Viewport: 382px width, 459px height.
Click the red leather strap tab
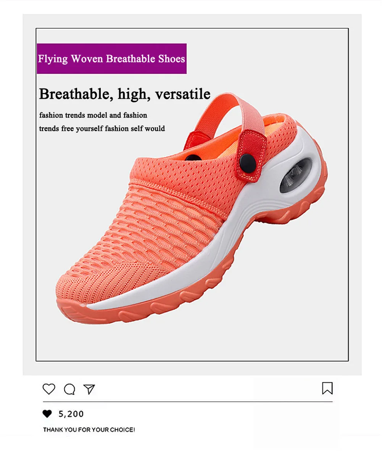point(251,154)
